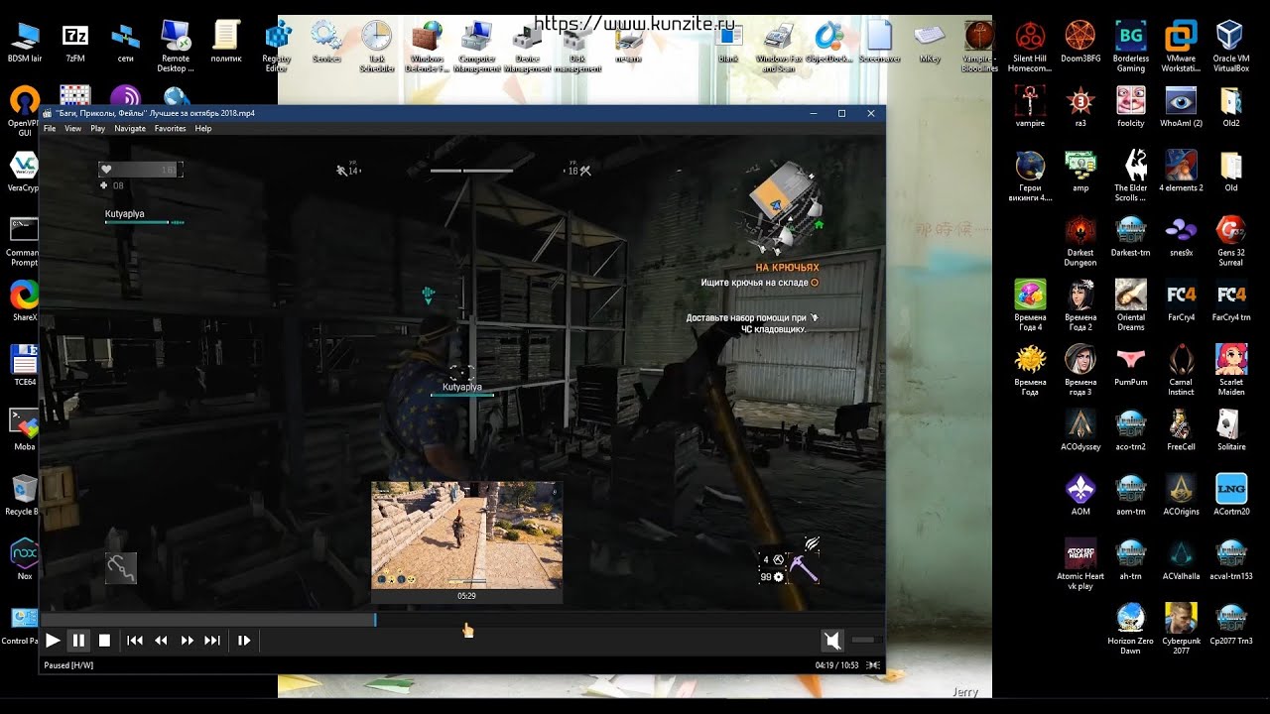This screenshot has width=1270, height=714.
Task: Select the Disk management icon
Action: 577,48
